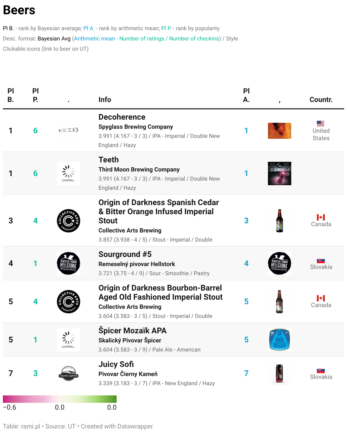
Task: Click the Hellstork beer image in the right column
Action: (280, 264)
